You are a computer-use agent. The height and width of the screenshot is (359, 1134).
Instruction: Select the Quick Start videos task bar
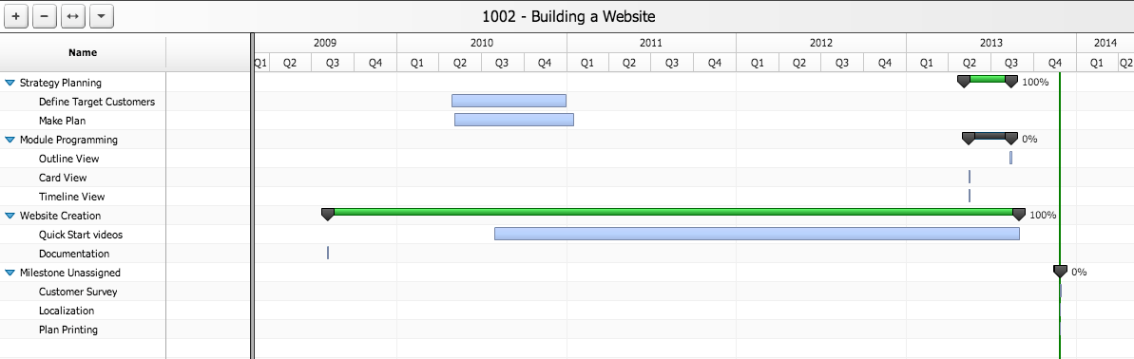pos(758,234)
